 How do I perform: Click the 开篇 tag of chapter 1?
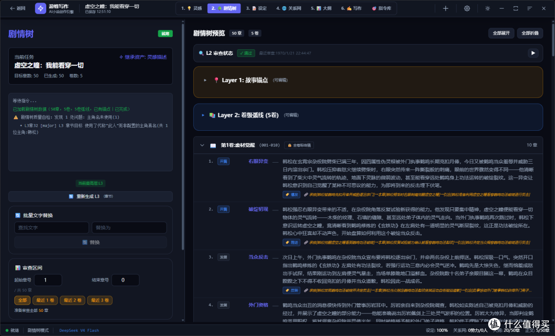point(224,162)
